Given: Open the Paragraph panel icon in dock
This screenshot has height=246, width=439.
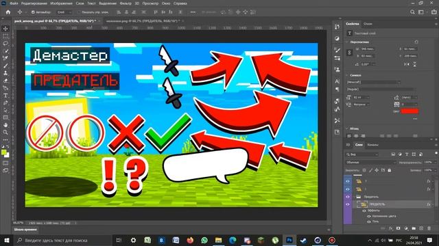Looking at the screenshot, I should [337, 90].
